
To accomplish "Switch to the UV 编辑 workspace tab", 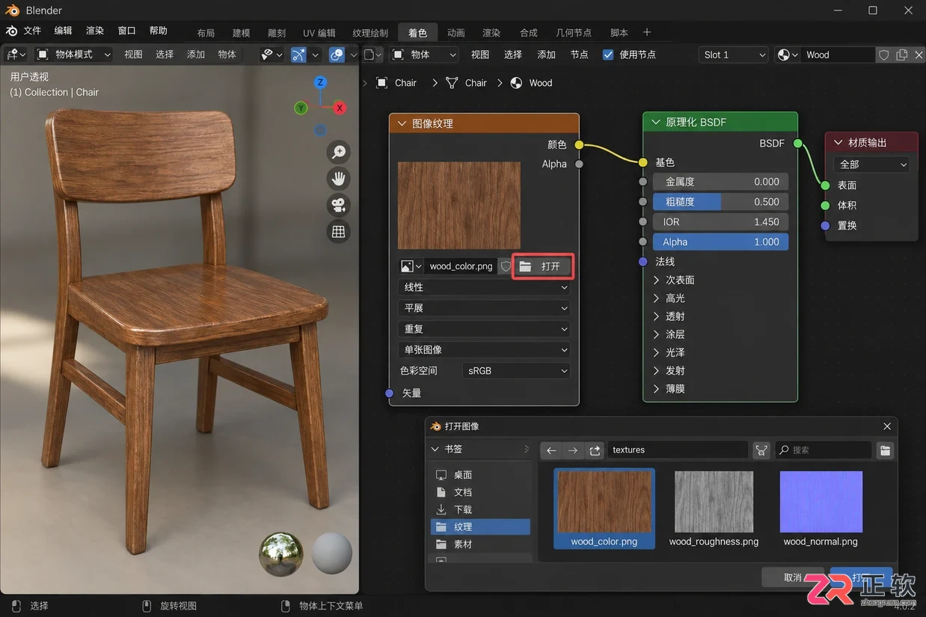I will coord(319,33).
